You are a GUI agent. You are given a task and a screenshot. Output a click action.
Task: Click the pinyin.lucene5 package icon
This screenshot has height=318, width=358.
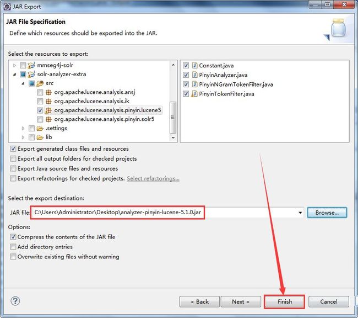click(x=48, y=110)
